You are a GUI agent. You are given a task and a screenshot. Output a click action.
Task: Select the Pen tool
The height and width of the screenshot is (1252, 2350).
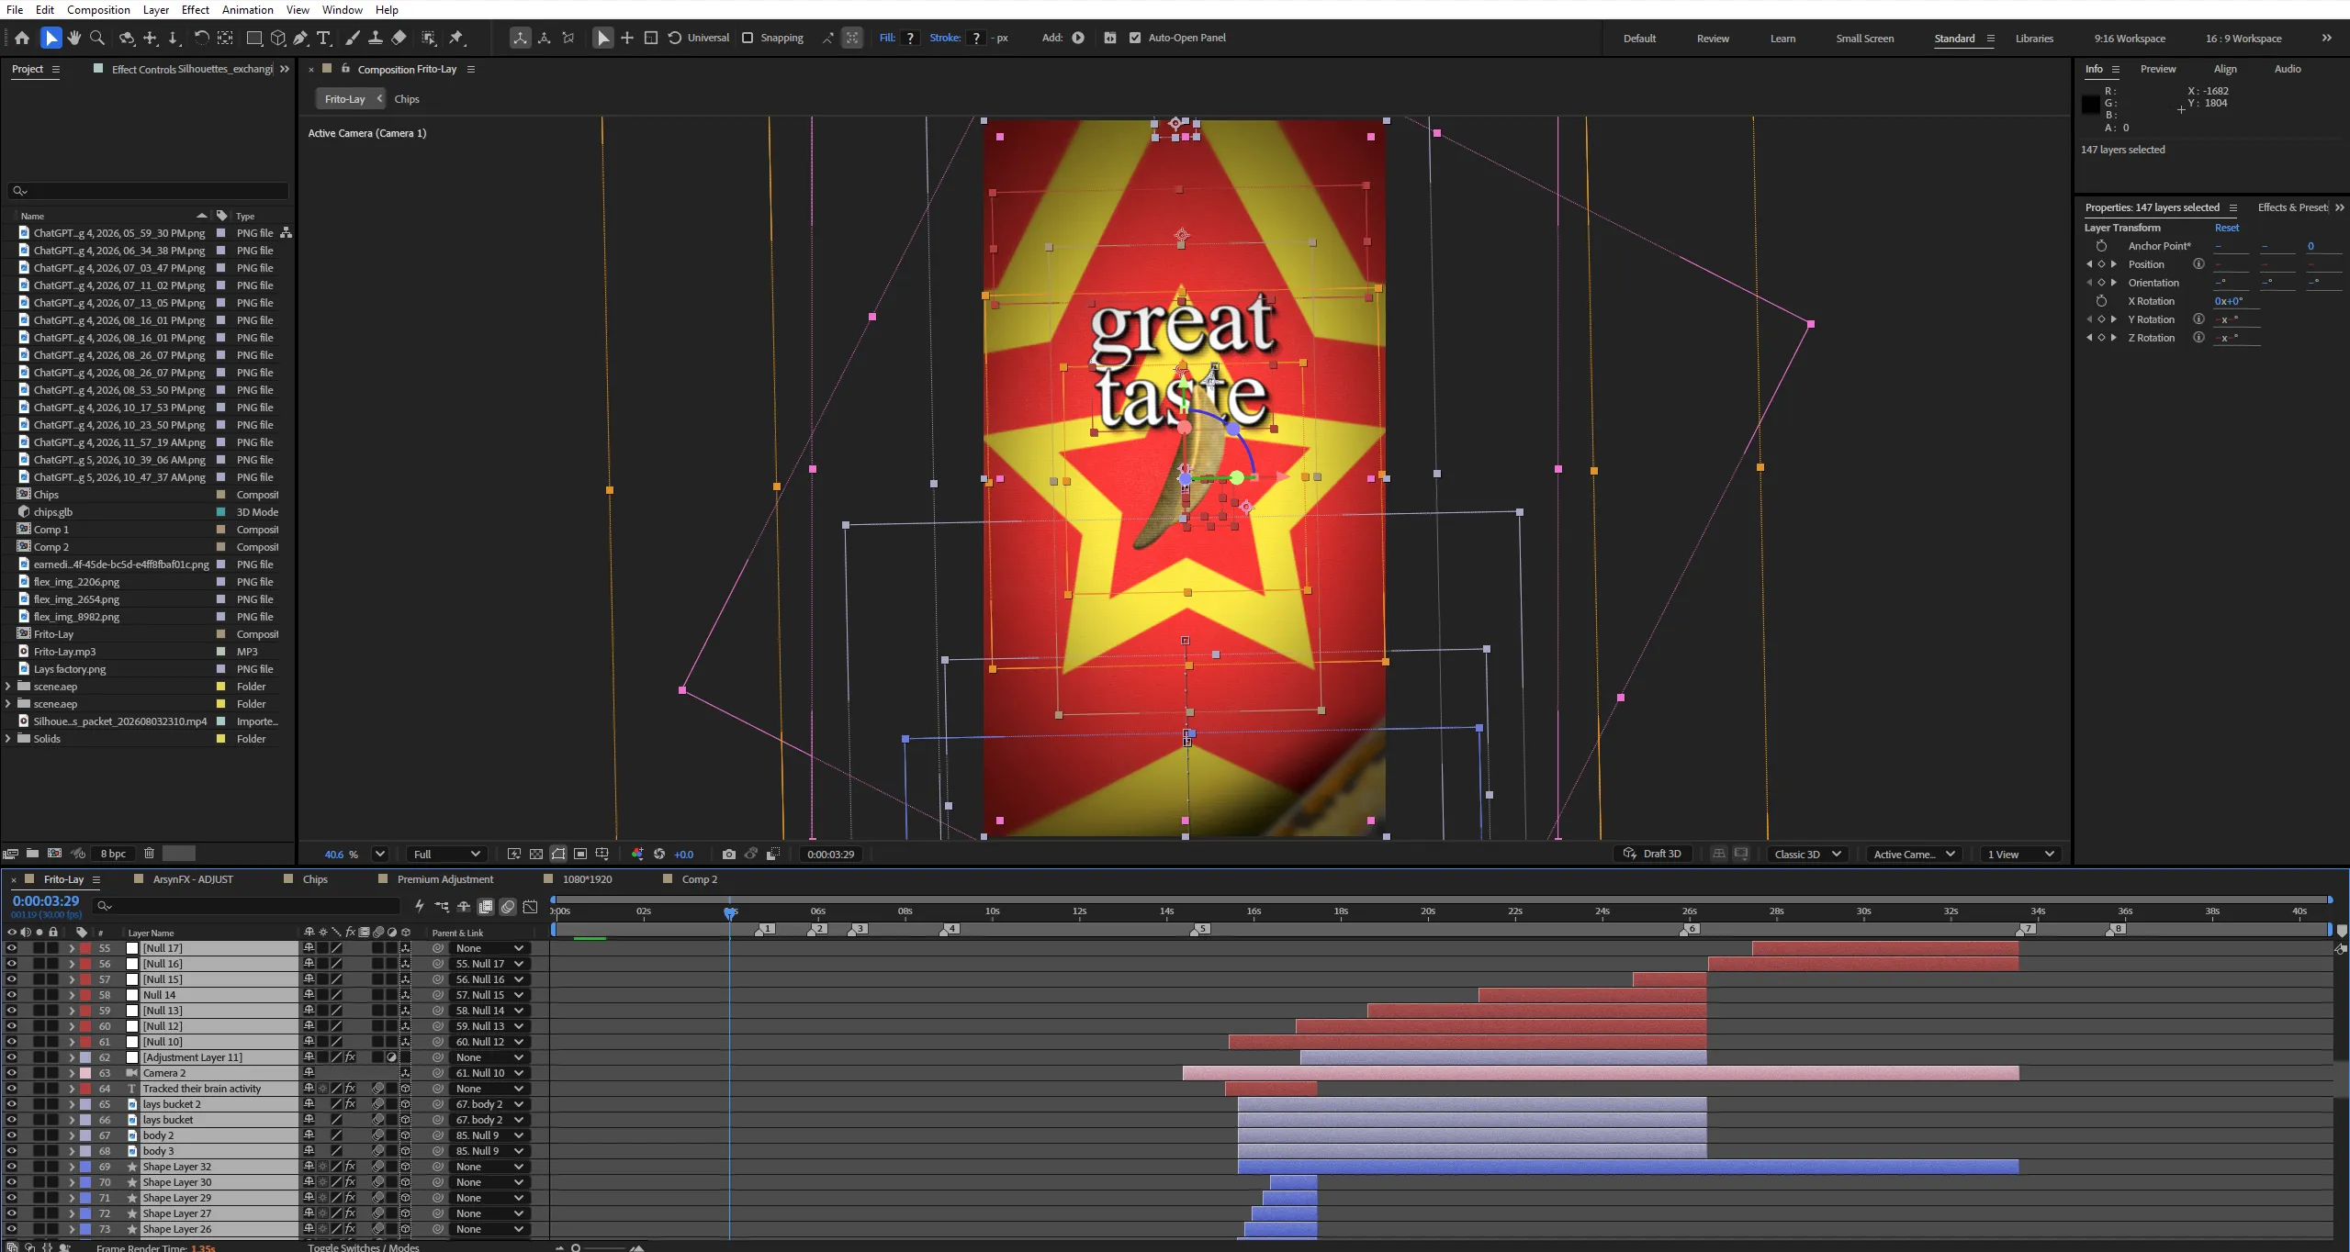[x=300, y=38]
